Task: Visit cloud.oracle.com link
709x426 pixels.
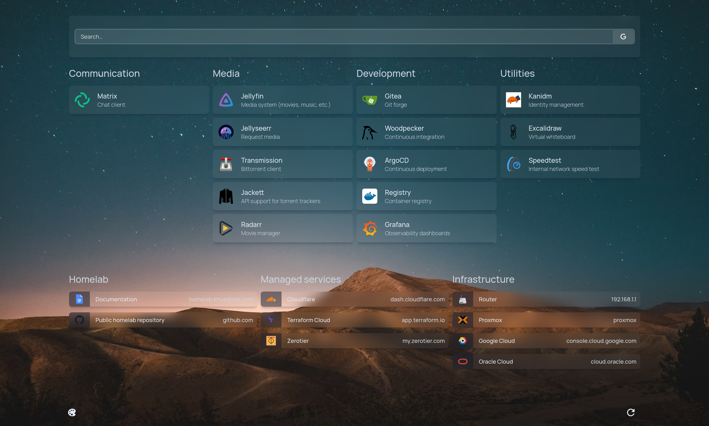Action: pos(613,361)
